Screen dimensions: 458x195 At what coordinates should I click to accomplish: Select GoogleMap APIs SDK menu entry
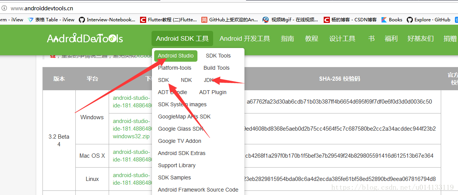pos(184,117)
